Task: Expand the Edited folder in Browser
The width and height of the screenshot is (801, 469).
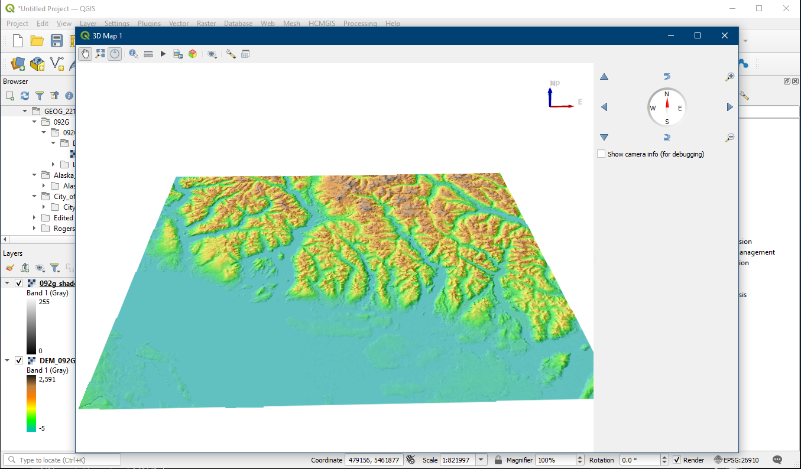Action: [x=35, y=218]
